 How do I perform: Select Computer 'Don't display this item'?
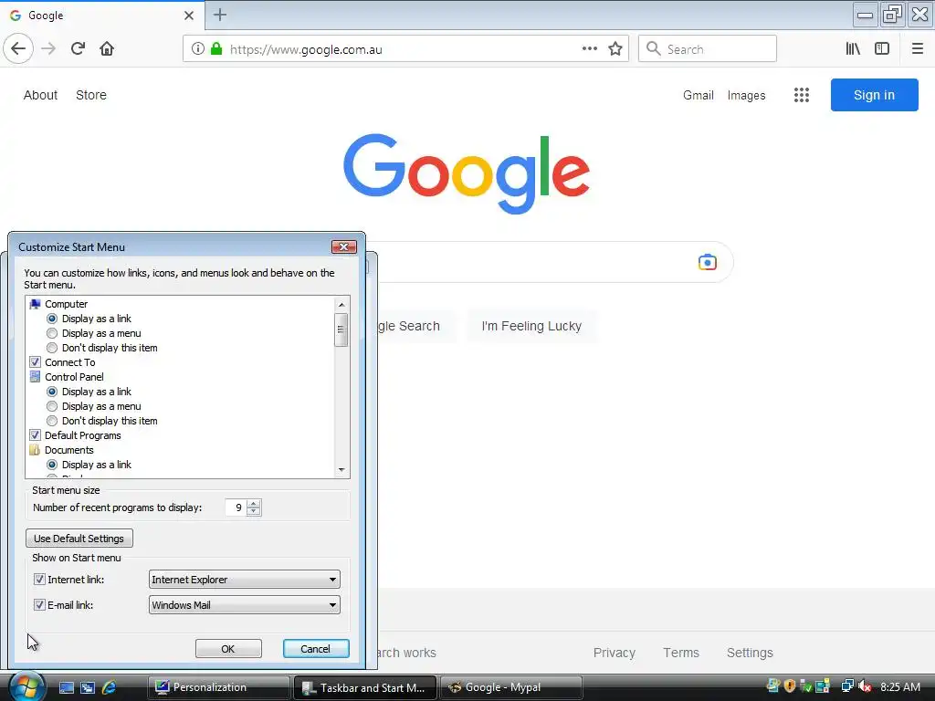[52, 348]
